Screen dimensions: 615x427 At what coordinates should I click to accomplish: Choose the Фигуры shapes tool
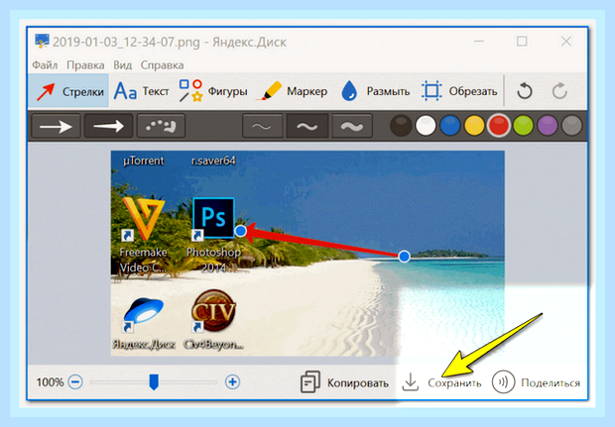(x=213, y=91)
